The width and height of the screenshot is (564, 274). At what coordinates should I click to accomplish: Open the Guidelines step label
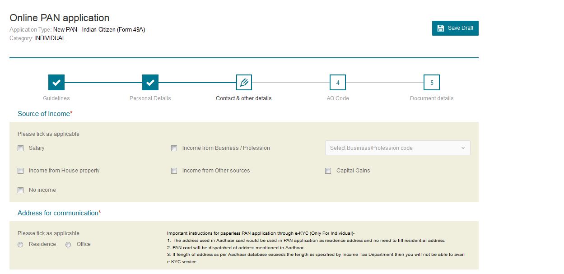[56, 98]
